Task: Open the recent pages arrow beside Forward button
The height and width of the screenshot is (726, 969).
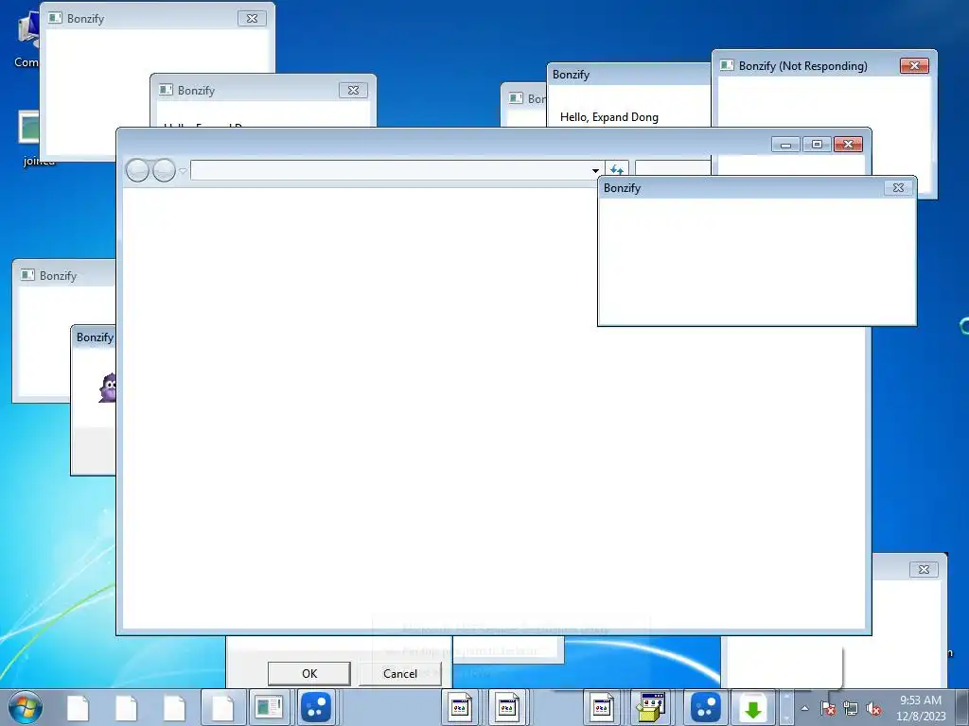Action: pyautogui.click(x=183, y=170)
